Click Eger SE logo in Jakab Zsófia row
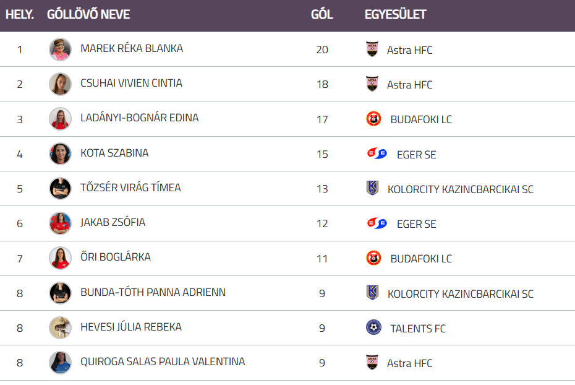The height and width of the screenshot is (385, 575). click(x=377, y=223)
